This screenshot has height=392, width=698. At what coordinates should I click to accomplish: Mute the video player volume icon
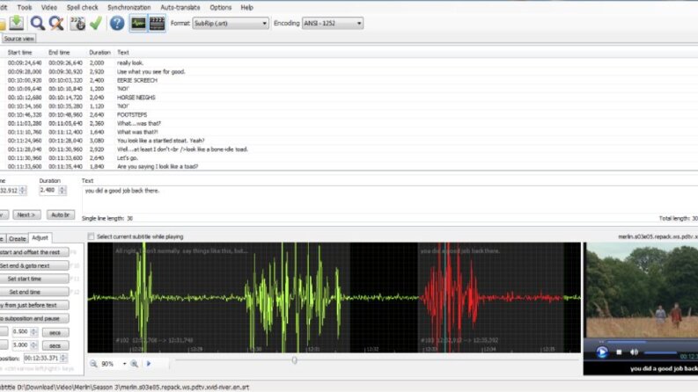[634, 352]
